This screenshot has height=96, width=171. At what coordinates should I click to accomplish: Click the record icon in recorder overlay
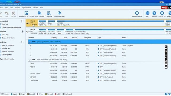(x=166, y=51)
